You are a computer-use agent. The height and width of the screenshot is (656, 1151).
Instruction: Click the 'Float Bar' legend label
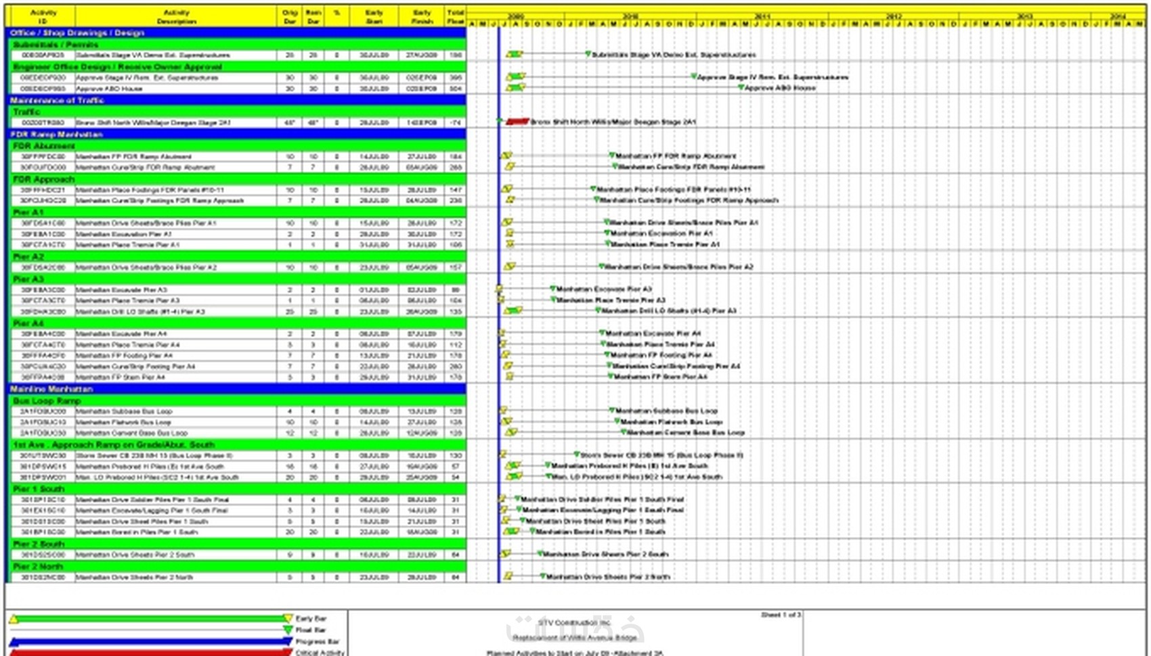(311, 630)
